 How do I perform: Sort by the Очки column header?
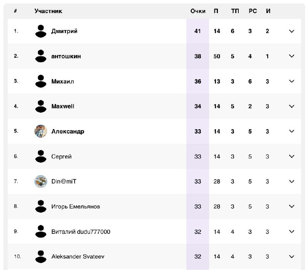pyautogui.click(x=198, y=11)
